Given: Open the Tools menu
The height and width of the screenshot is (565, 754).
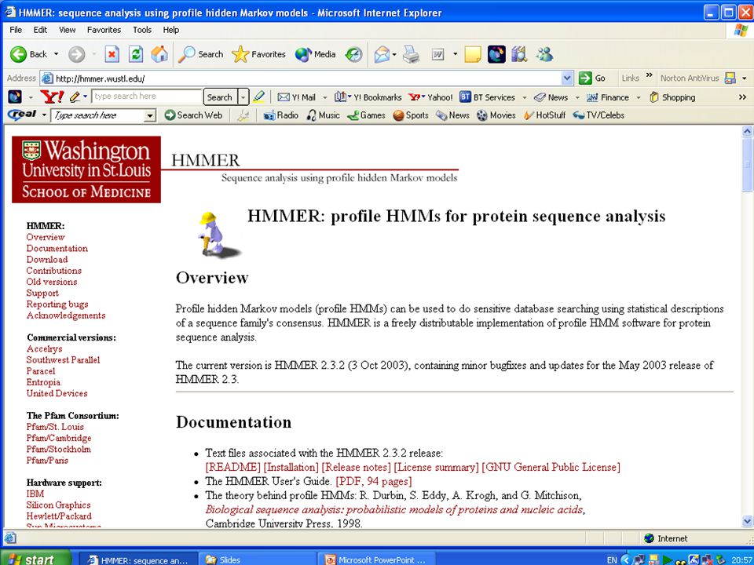Looking at the screenshot, I should pyautogui.click(x=142, y=30).
